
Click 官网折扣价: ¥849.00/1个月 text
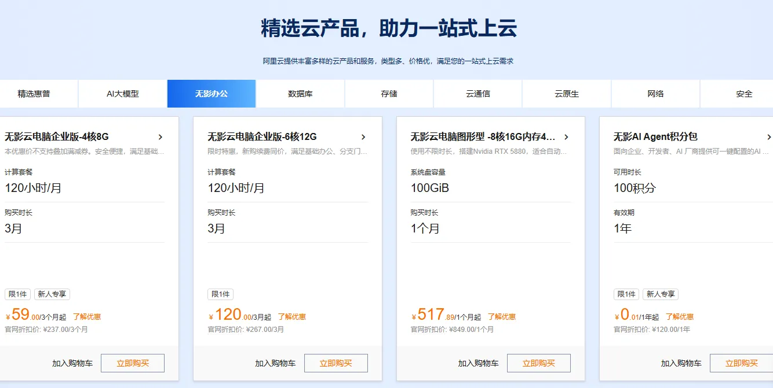click(x=452, y=330)
